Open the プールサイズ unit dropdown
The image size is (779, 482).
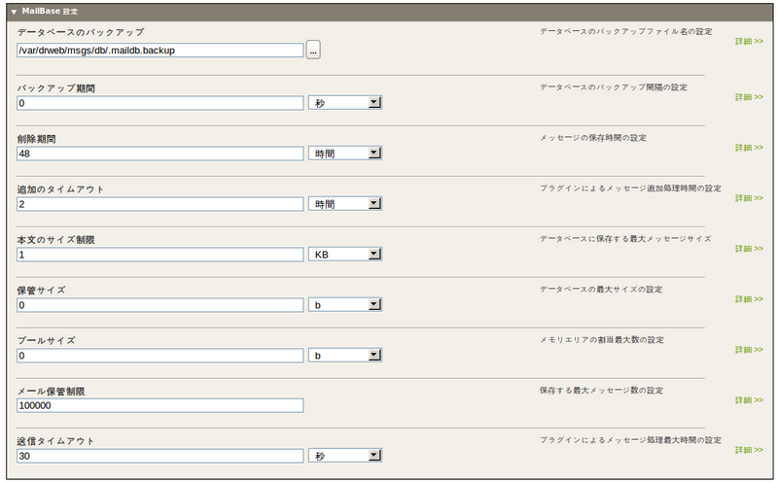click(x=345, y=356)
